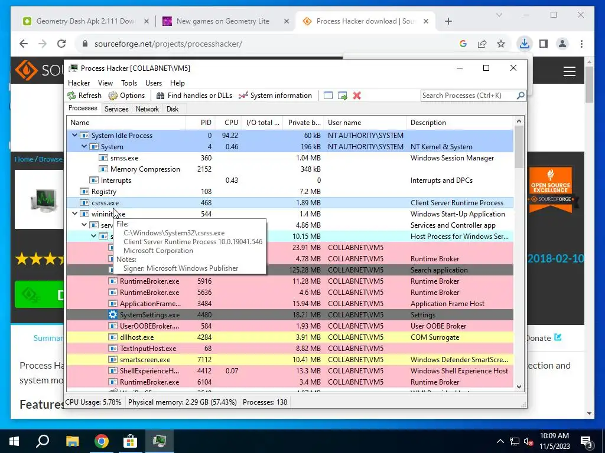Open Windows Start menu
The width and height of the screenshot is (605, 453).
[14, 441]
